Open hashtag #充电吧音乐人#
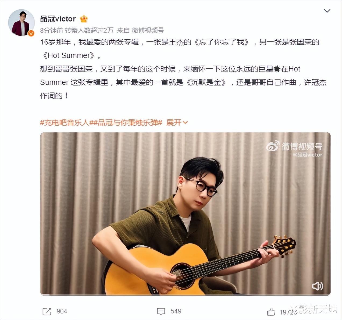Viewport: 342px width, 320px height. point(64,123)
